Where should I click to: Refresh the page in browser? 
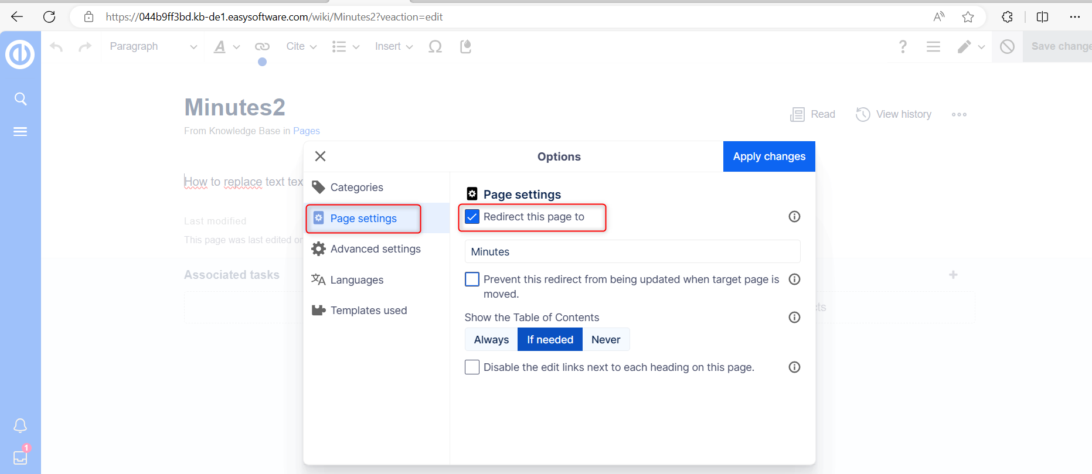coord(49,17)
